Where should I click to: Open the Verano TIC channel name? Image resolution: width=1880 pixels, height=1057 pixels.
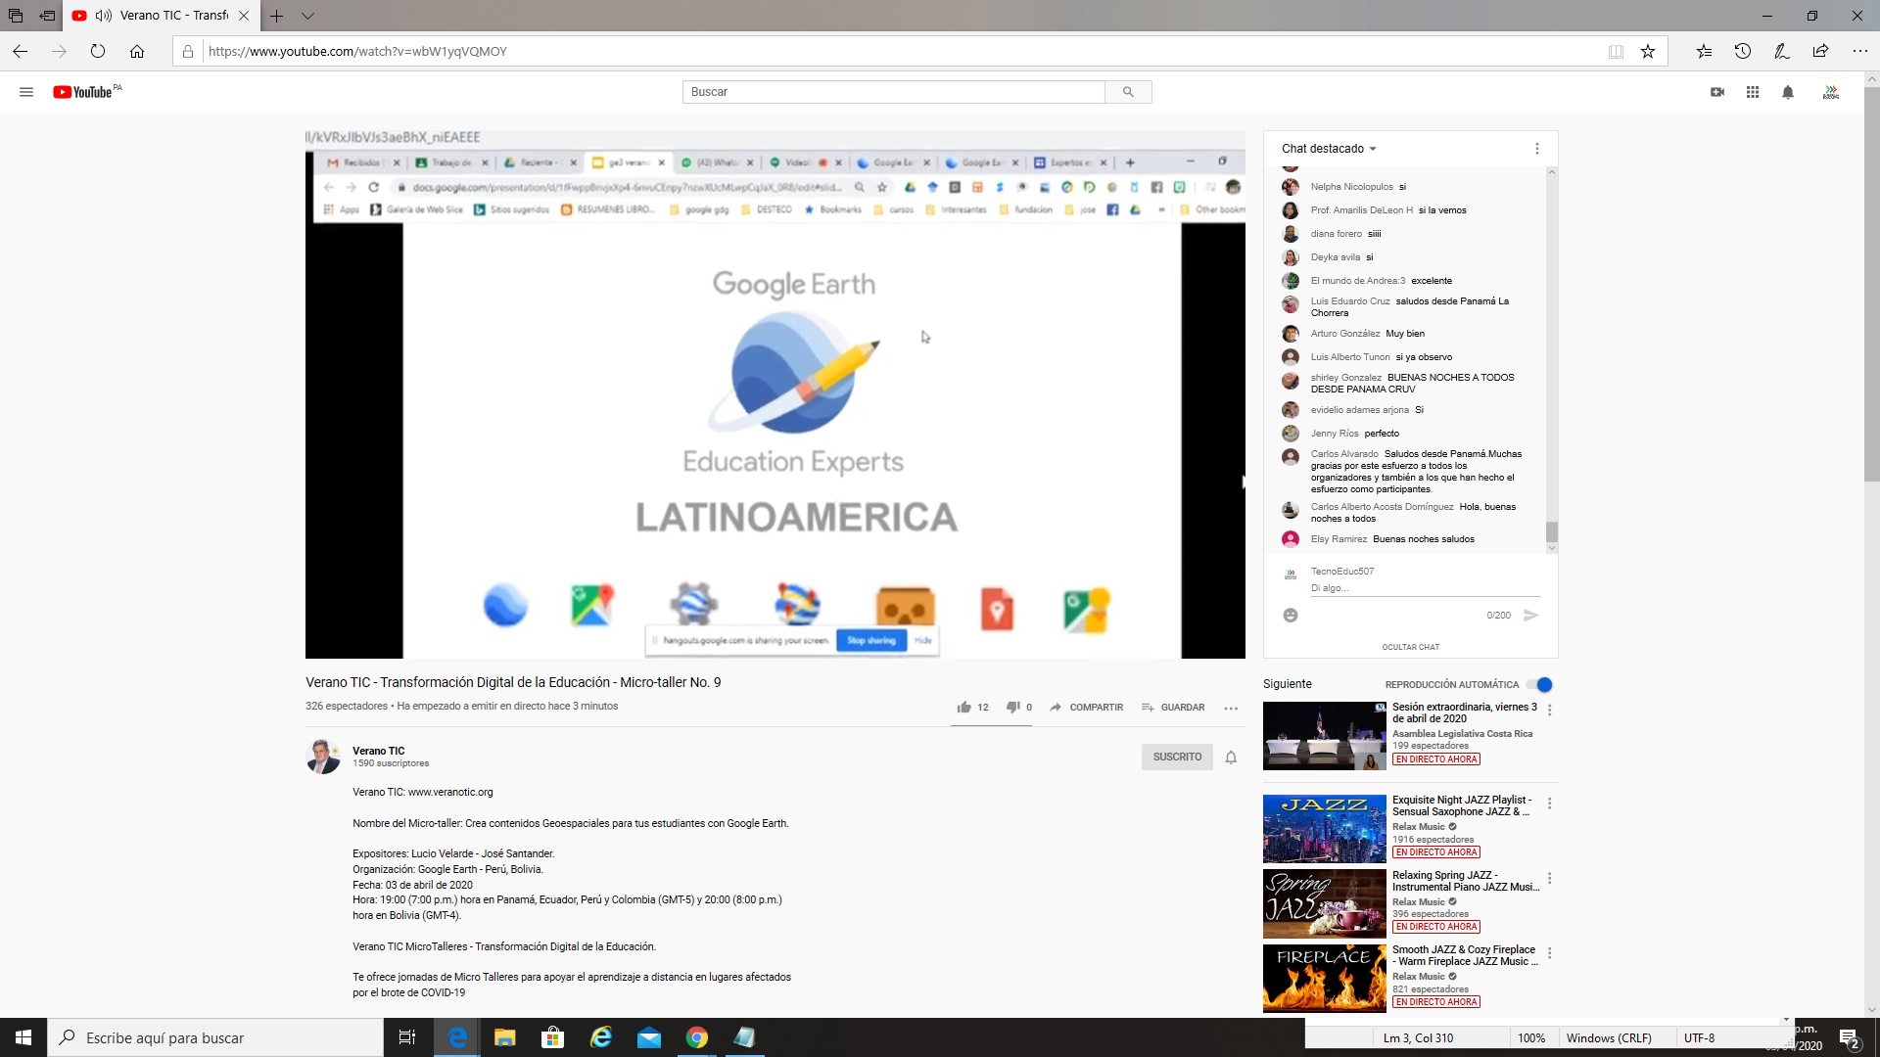pos(378,751)
